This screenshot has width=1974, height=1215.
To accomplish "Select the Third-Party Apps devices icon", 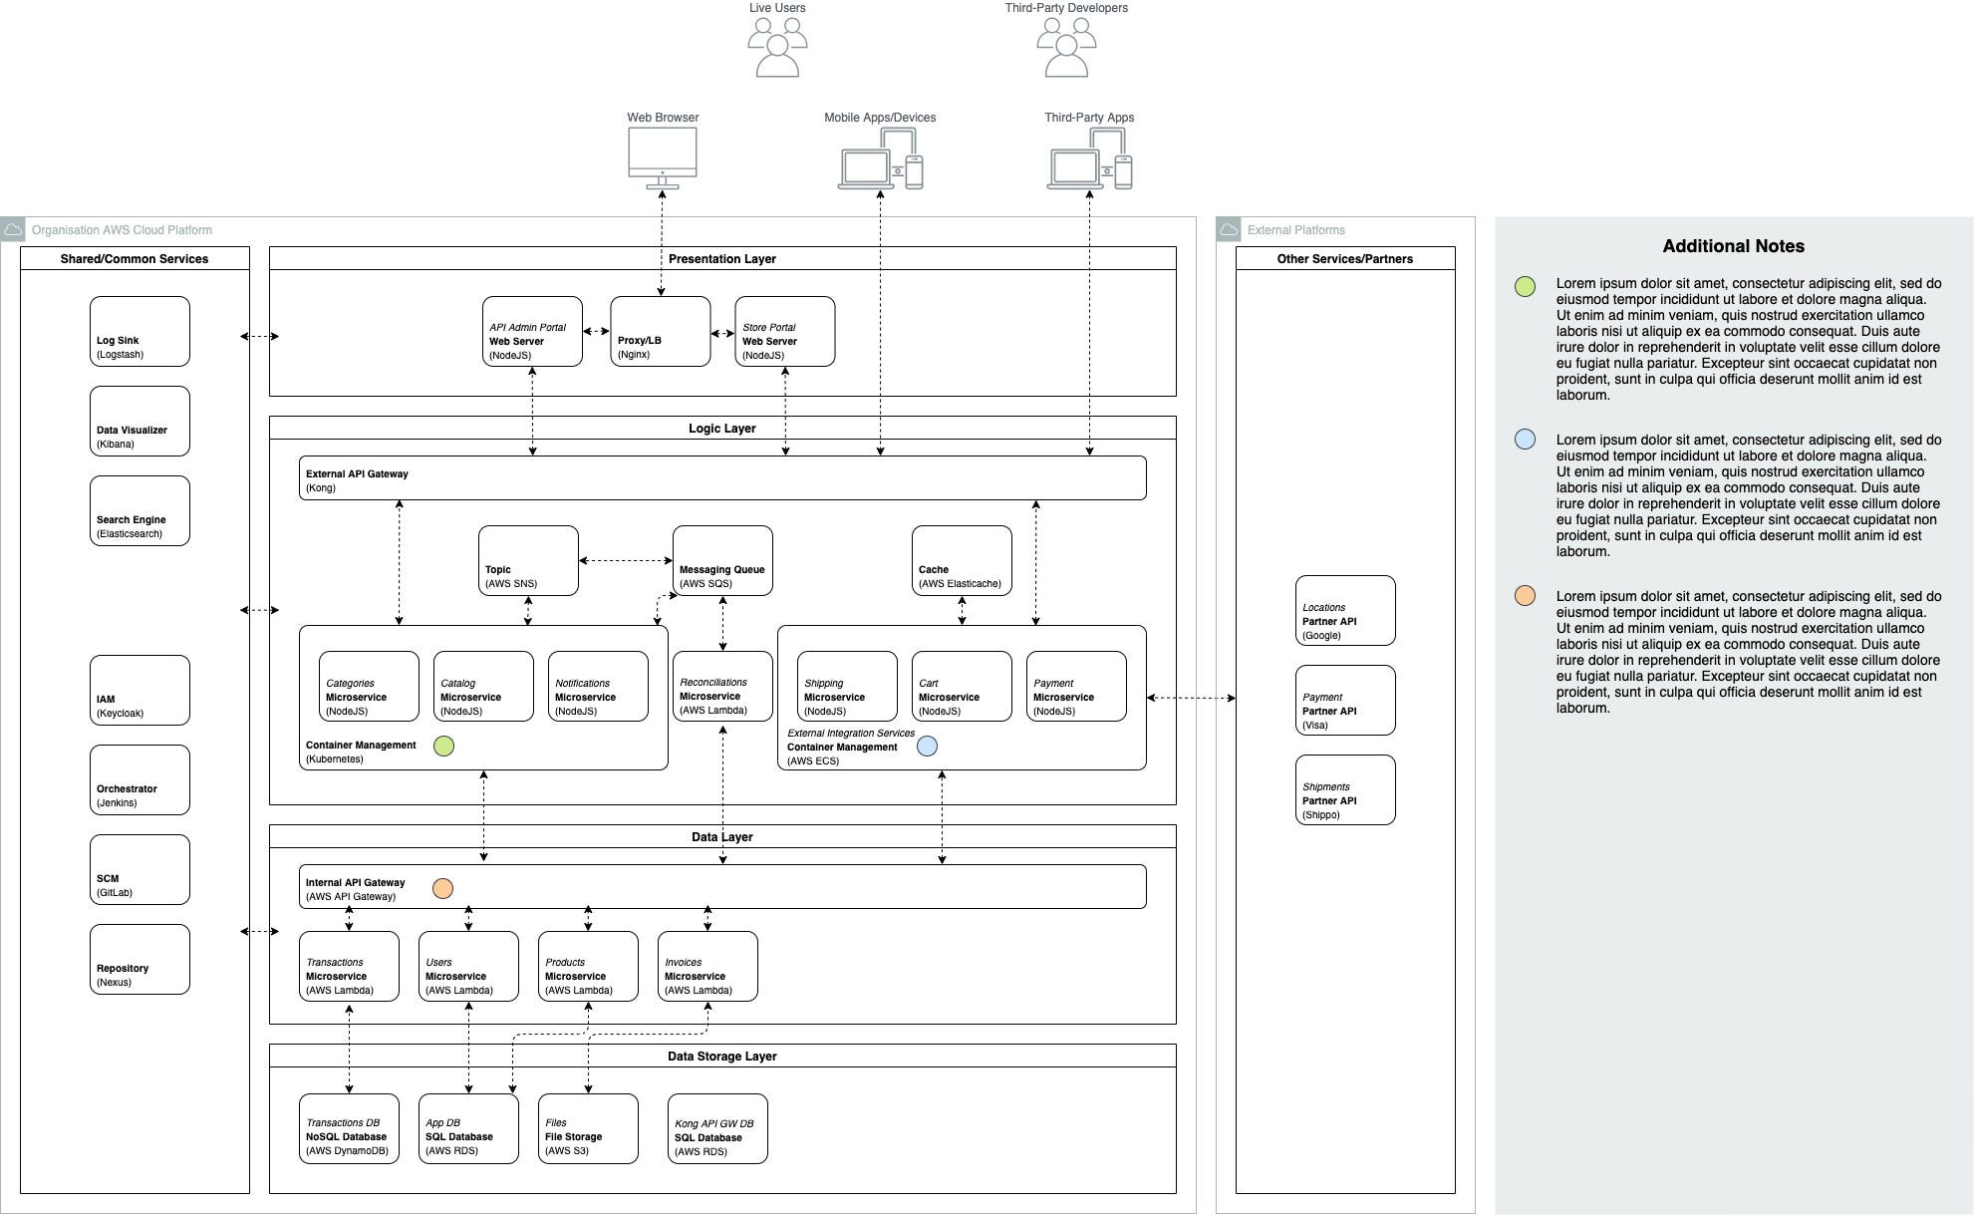I will (x=1089, y=158).
